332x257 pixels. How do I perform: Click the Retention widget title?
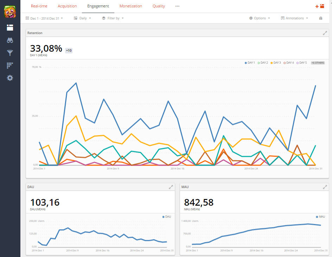(x=35, y=33)
